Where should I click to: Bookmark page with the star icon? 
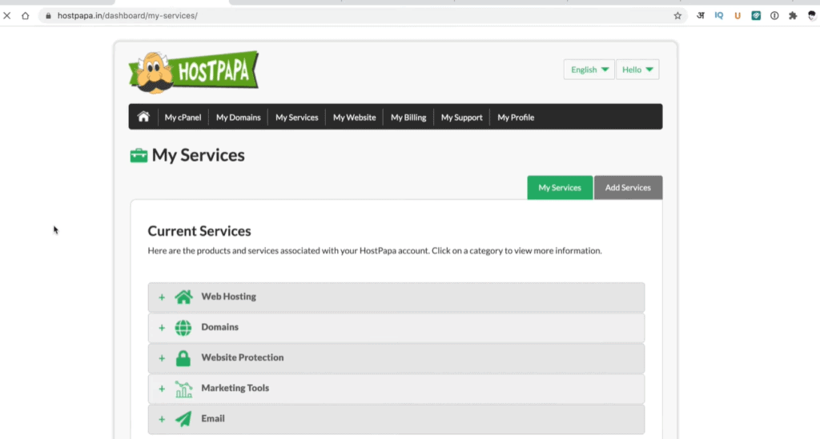tap(677, 16)
